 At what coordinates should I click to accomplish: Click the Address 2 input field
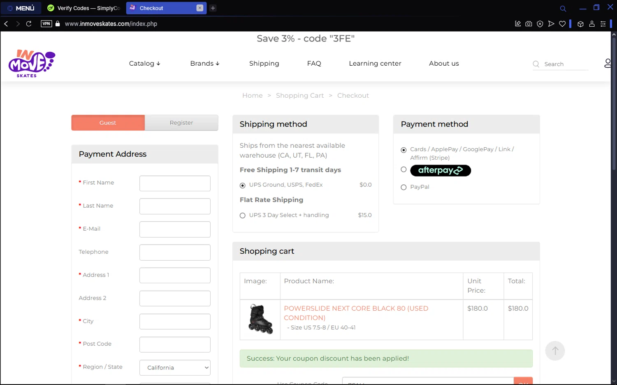pos(175,298)
